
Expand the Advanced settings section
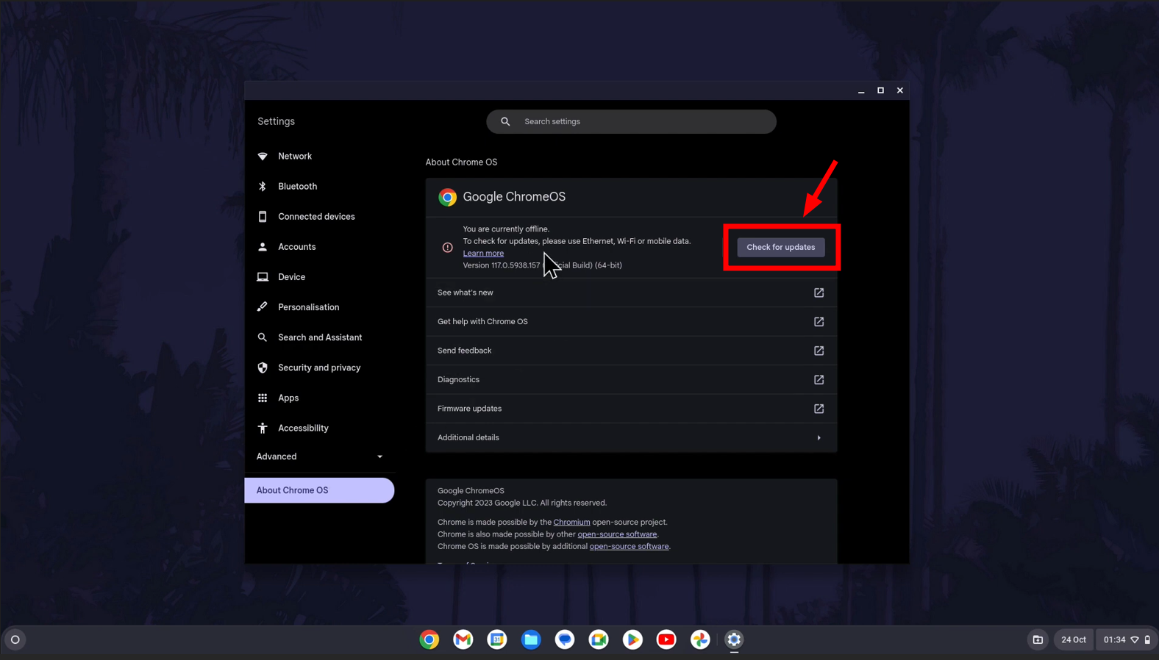pos(319,456)
